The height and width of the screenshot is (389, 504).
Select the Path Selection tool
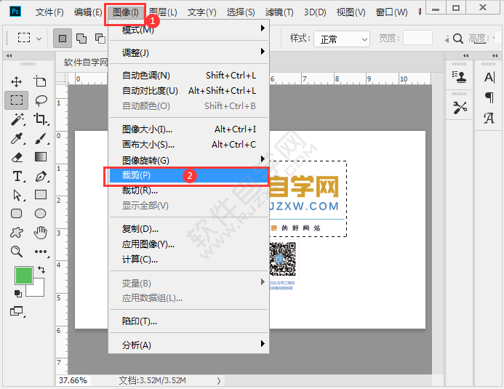[17, 195]
